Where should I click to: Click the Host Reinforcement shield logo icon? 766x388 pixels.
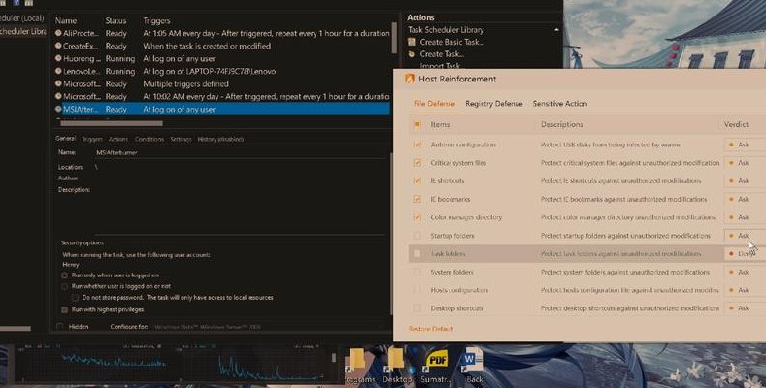click(410, 79)
